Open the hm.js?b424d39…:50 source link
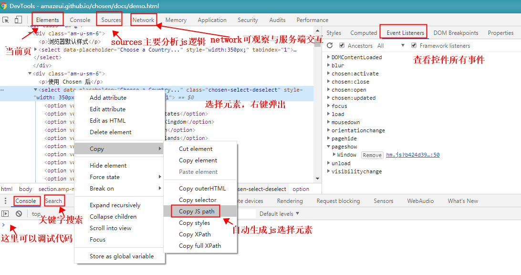Viewport: 521px width, 275px height. click(x=413, y=155)
